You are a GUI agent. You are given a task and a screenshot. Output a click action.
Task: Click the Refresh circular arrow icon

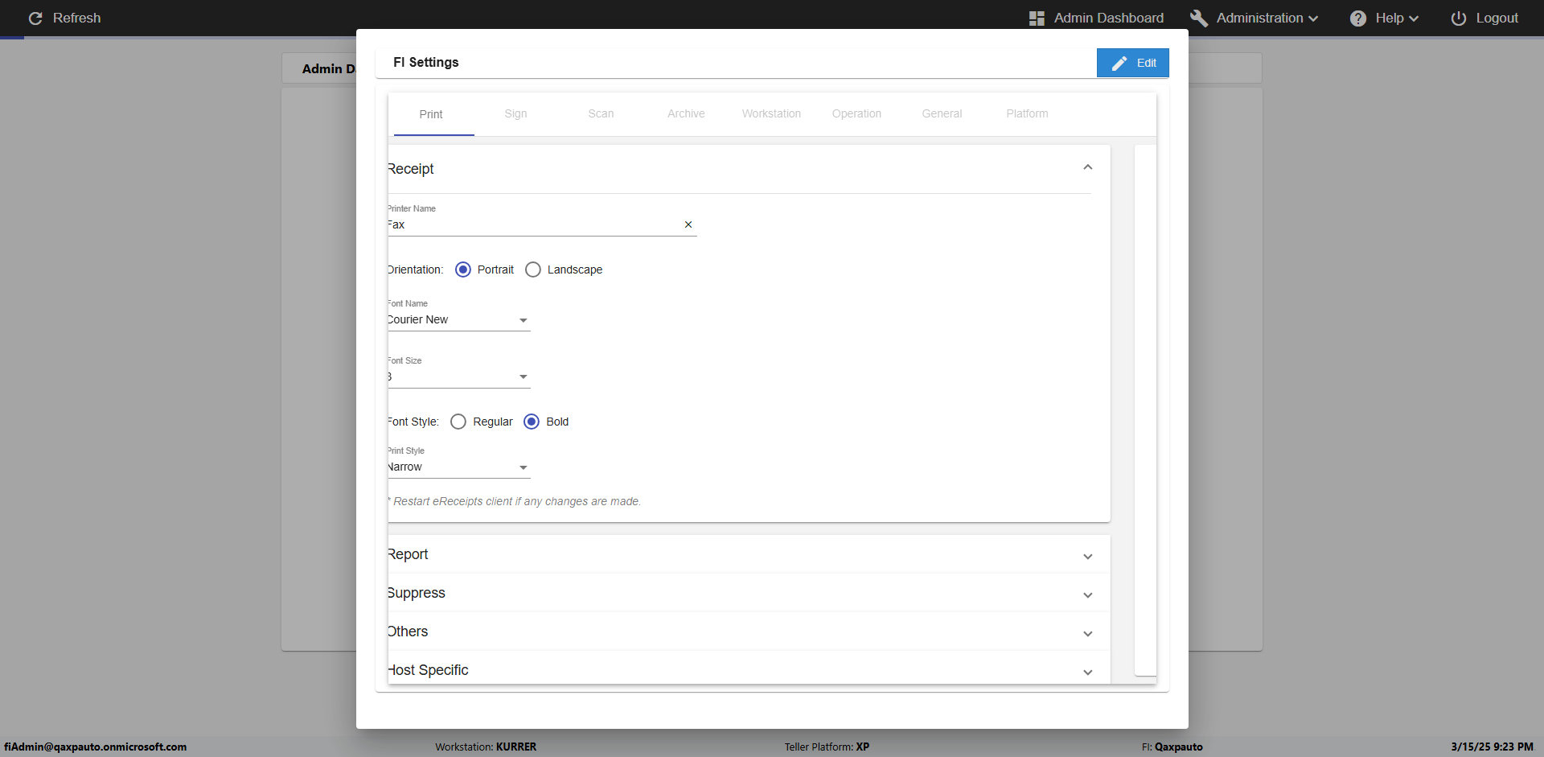(35, 19)
